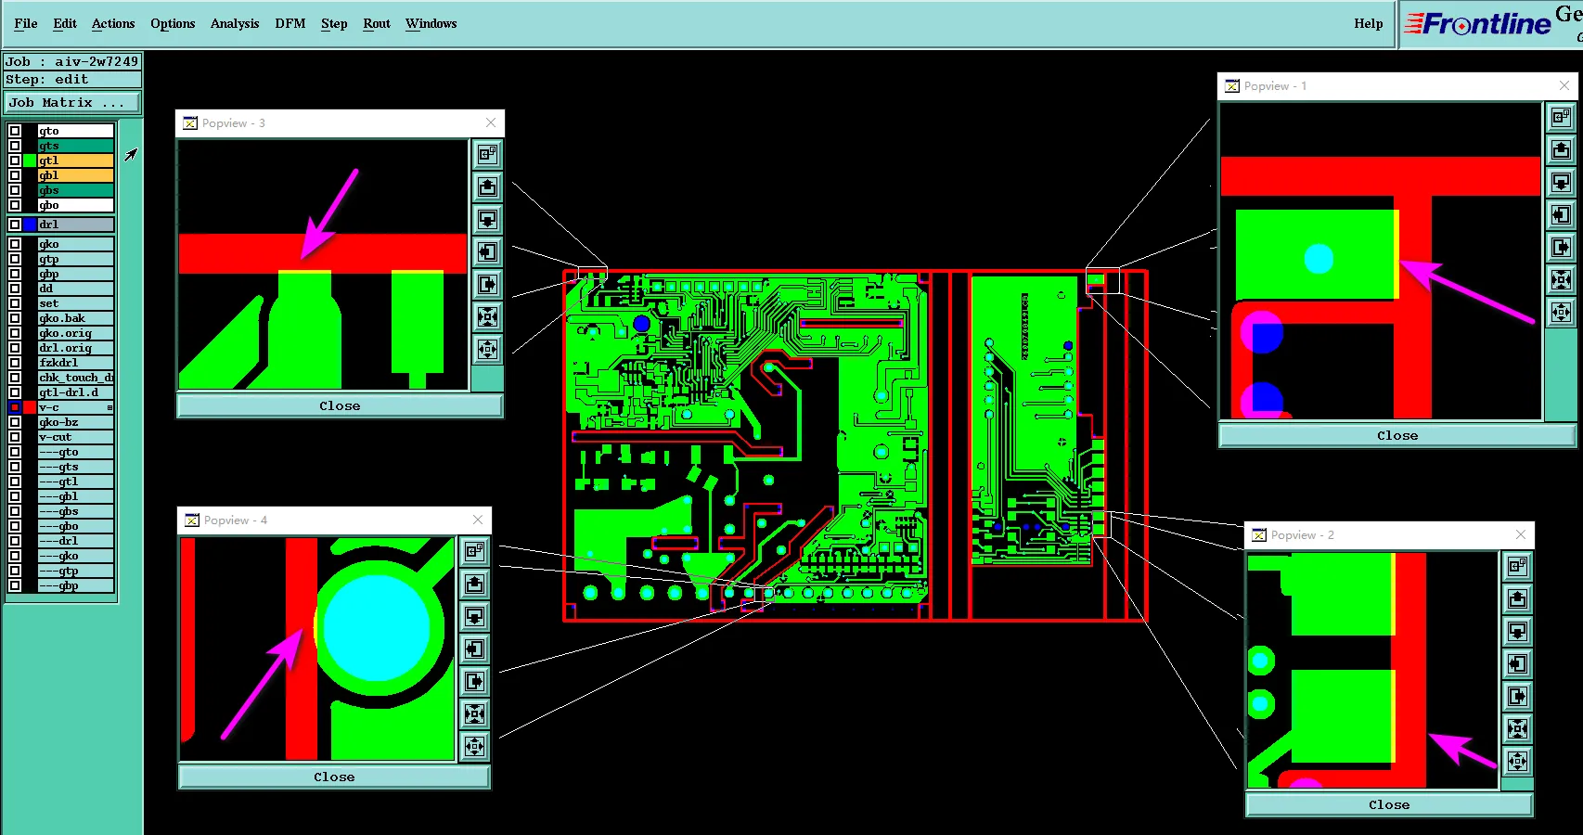Click the home view icon in Popview 4
This screenshot has height=835, width=1583.
(x=475, y=551)
